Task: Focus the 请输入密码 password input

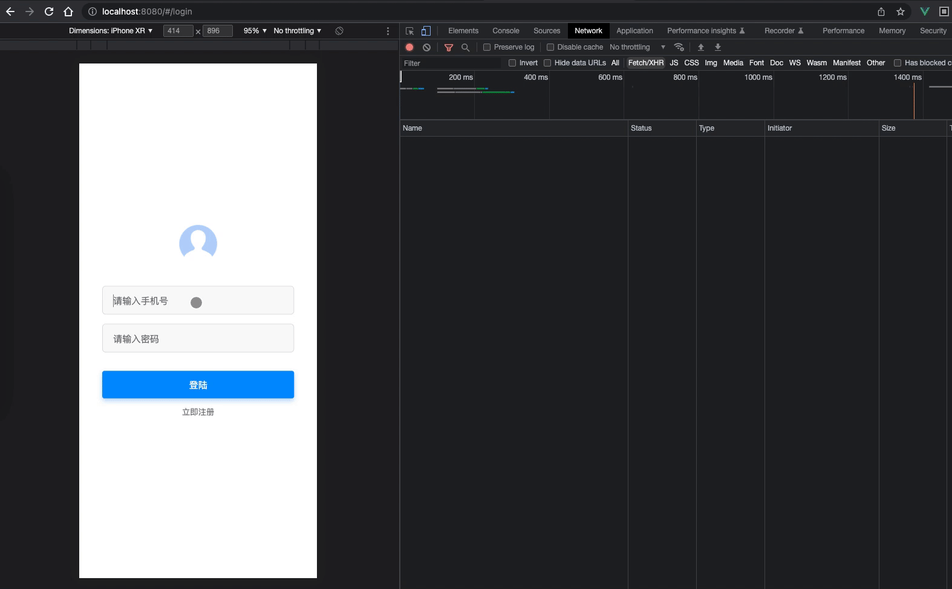Action: point(198,339)
